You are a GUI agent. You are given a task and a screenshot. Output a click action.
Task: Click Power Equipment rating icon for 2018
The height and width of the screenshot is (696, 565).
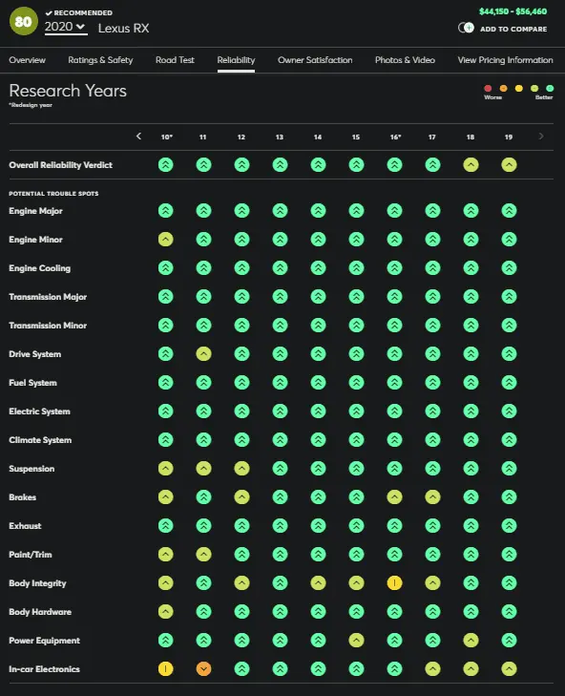pos(471,641)
